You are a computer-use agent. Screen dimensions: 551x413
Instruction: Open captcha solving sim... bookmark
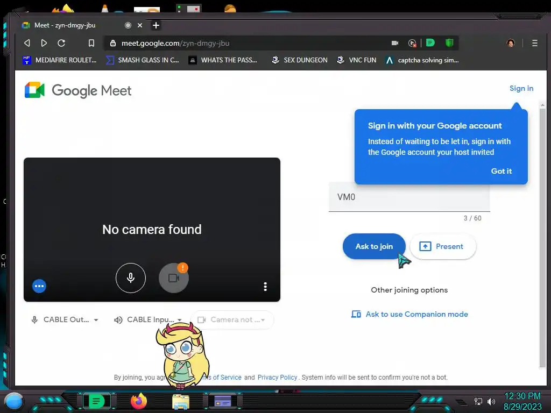(x=422, y=60)
